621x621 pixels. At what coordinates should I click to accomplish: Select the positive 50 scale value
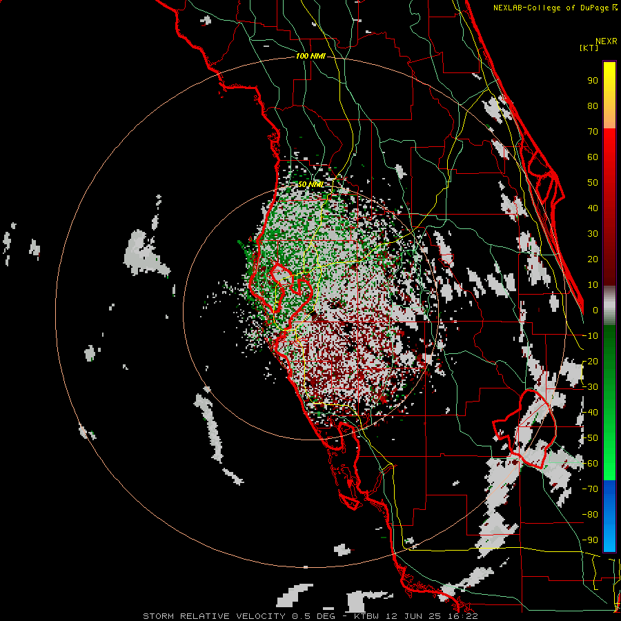593,183
